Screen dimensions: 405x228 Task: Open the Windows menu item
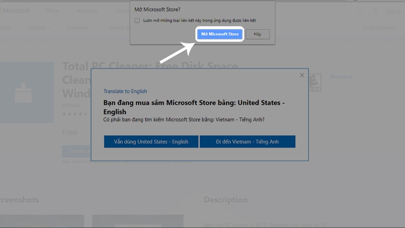point(87,11)
